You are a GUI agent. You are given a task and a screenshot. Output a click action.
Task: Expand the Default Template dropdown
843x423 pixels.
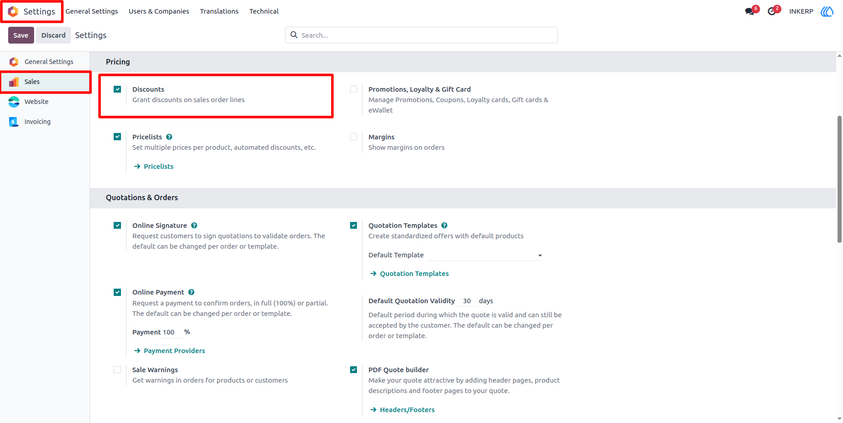pos(485,255)
